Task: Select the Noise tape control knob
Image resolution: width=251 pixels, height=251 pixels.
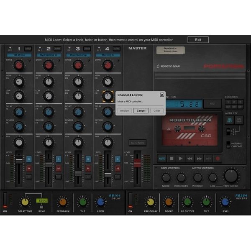Action: 166,178
